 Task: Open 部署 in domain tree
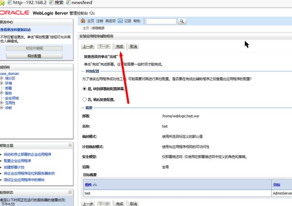[9, 88]
